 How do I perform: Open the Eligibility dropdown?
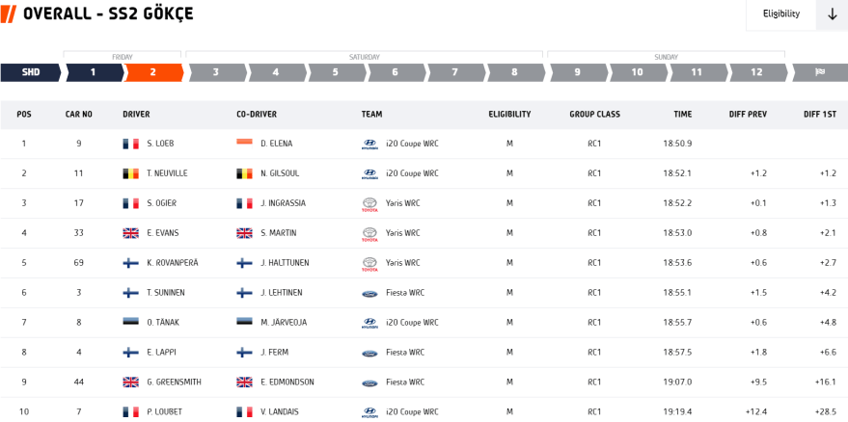click(780, 13)
